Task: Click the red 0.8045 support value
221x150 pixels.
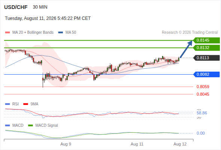Action: pos(203,94)
